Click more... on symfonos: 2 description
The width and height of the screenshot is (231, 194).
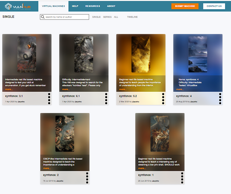47,168
